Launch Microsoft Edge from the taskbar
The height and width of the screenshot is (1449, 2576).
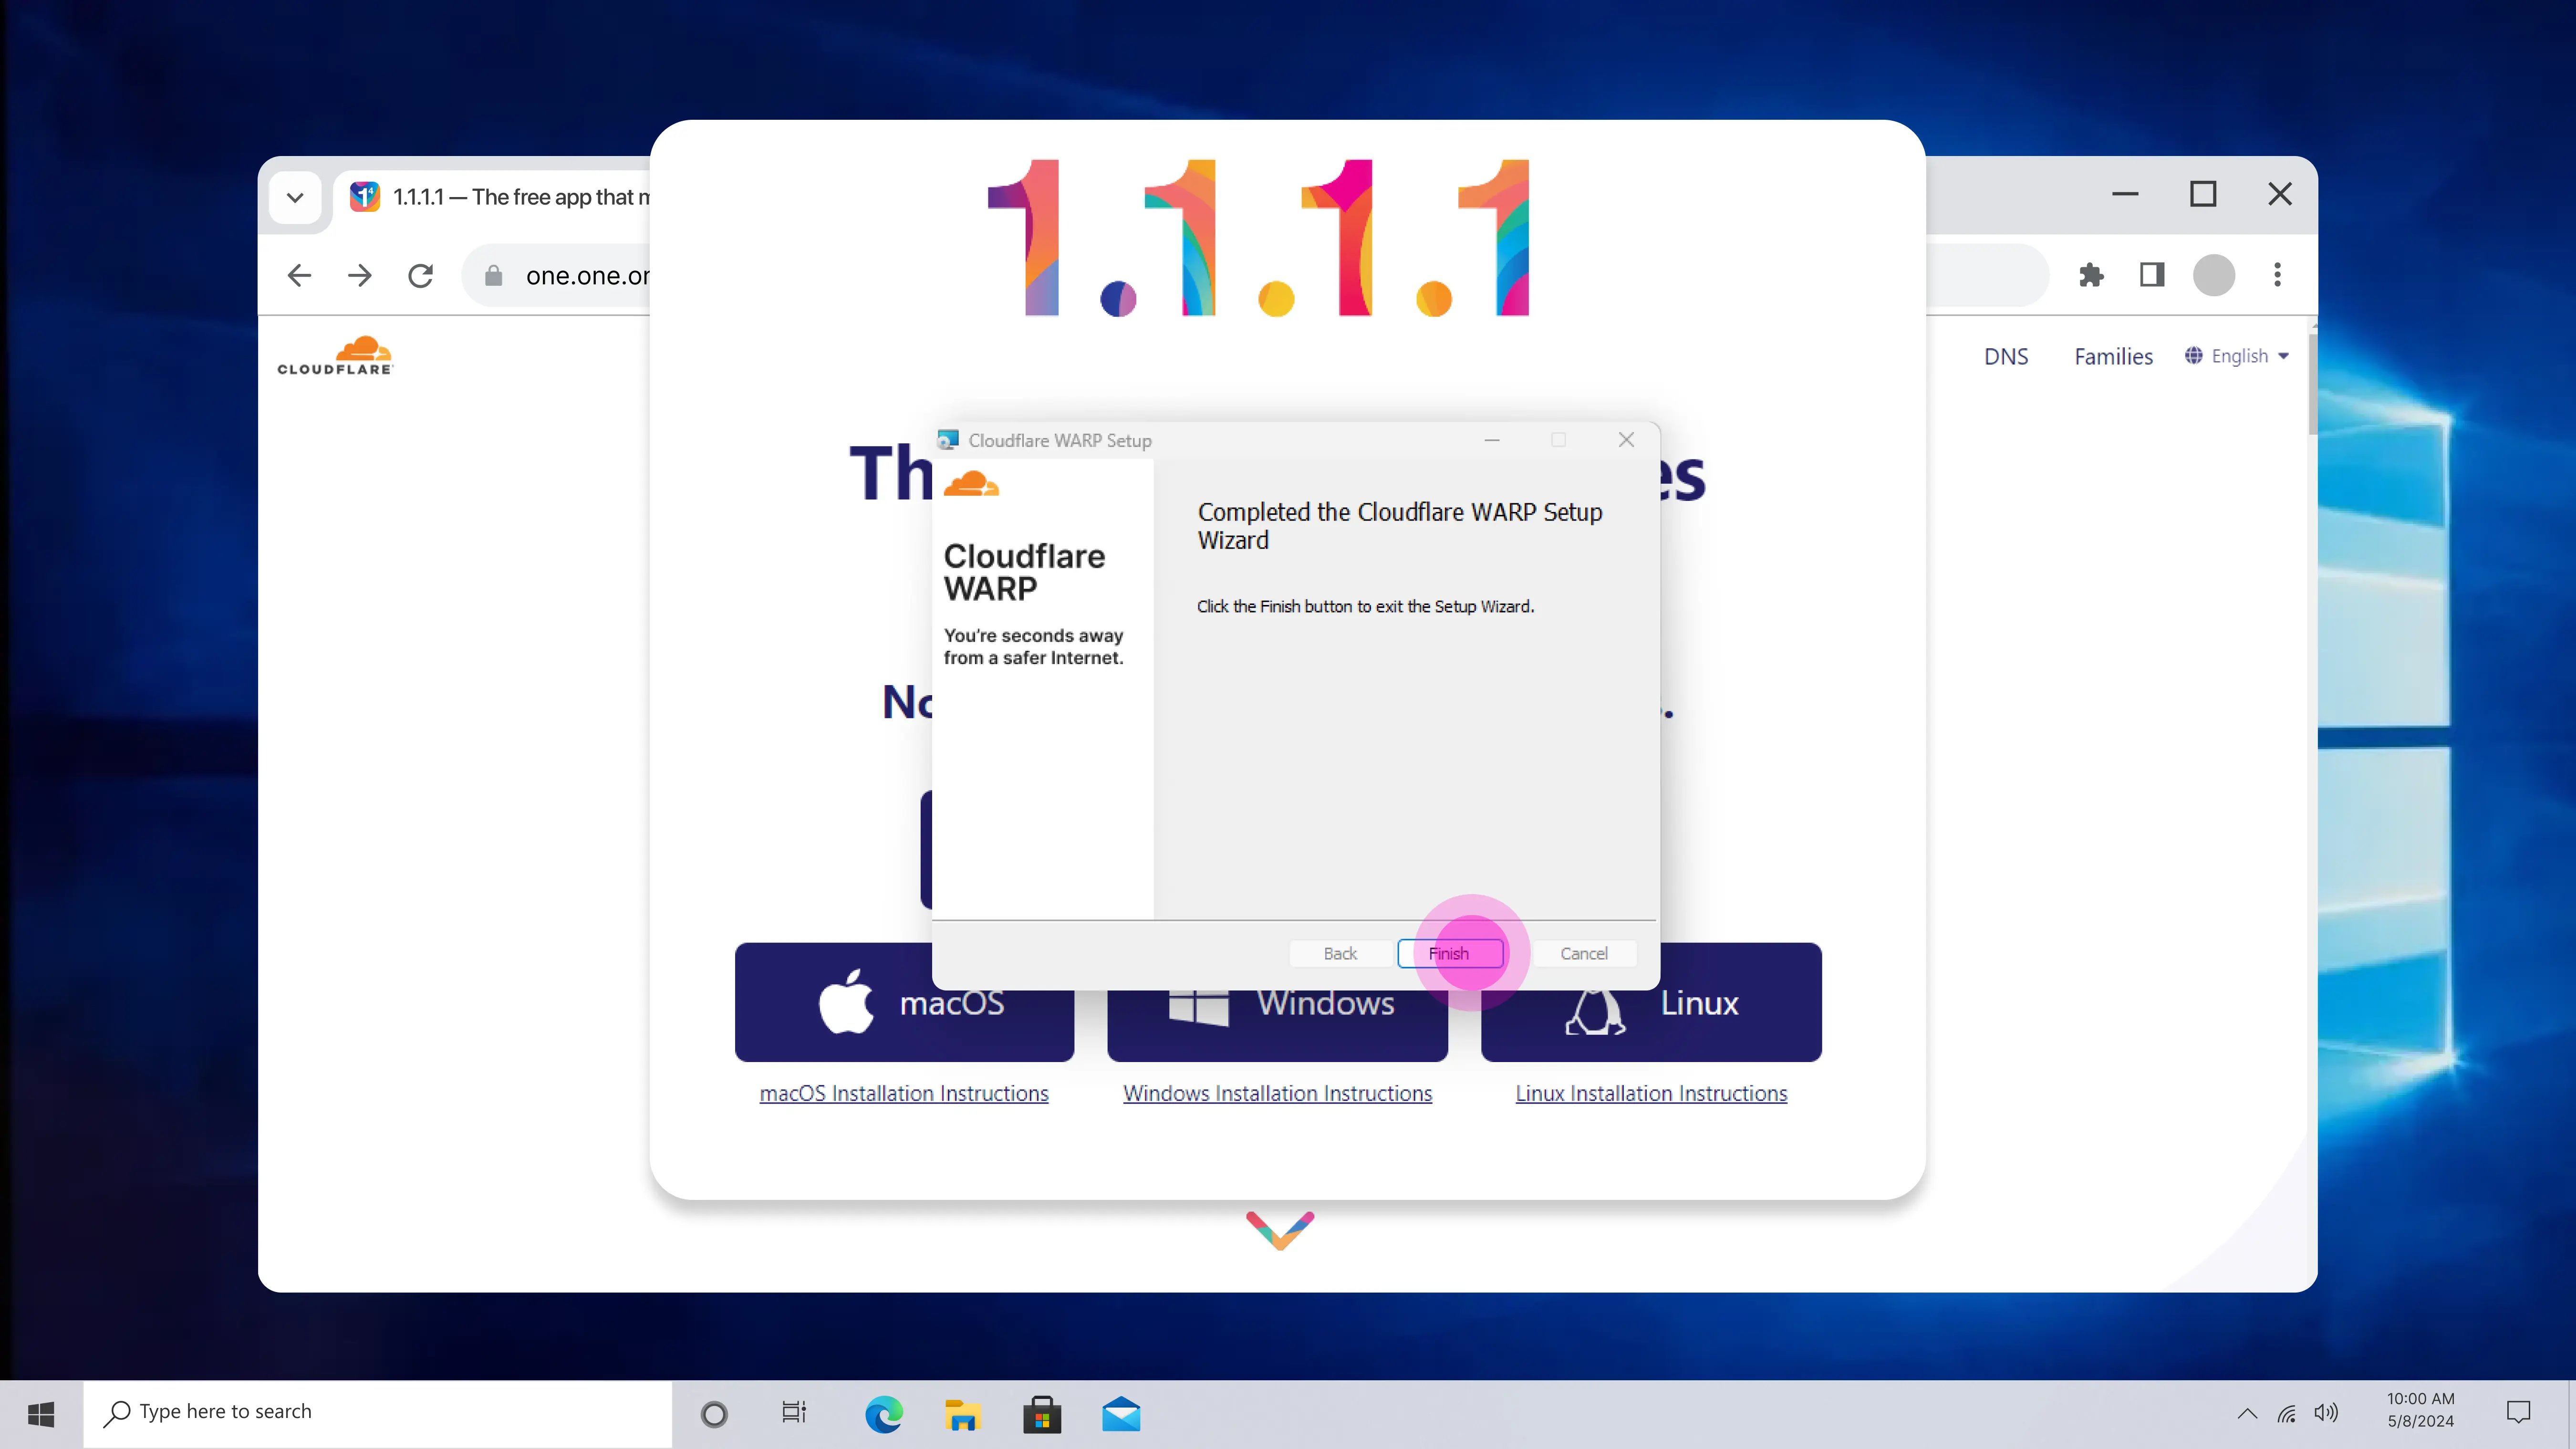(883, 1414)
